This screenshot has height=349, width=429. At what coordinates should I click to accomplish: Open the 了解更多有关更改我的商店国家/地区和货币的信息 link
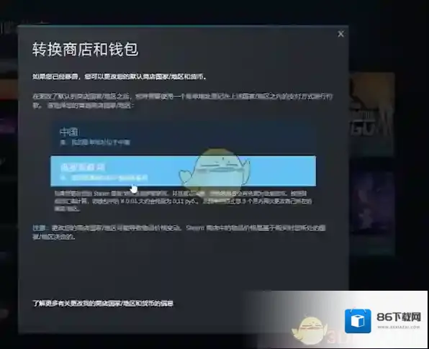[103, 304]
